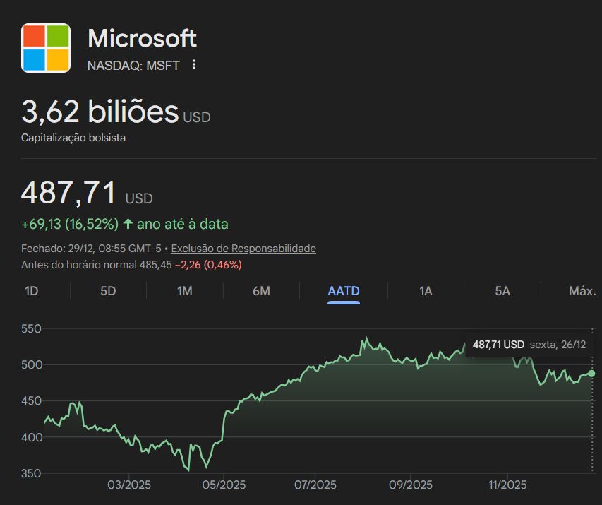Click the 487,71 USD chart tooltip
The image size is (602, 505).
coord(529,345)
